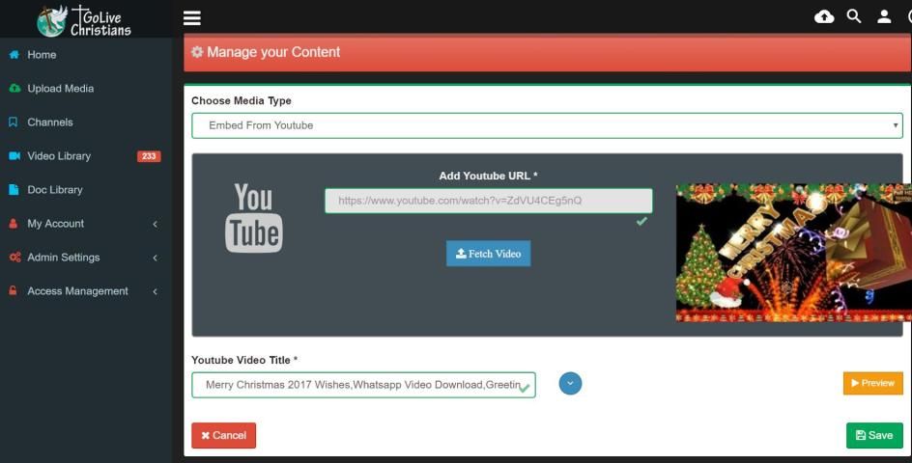The height and width of the screenshot is (463, 912).
Task: Open search using the magnifier icon
Action: [x=854, y=16]
